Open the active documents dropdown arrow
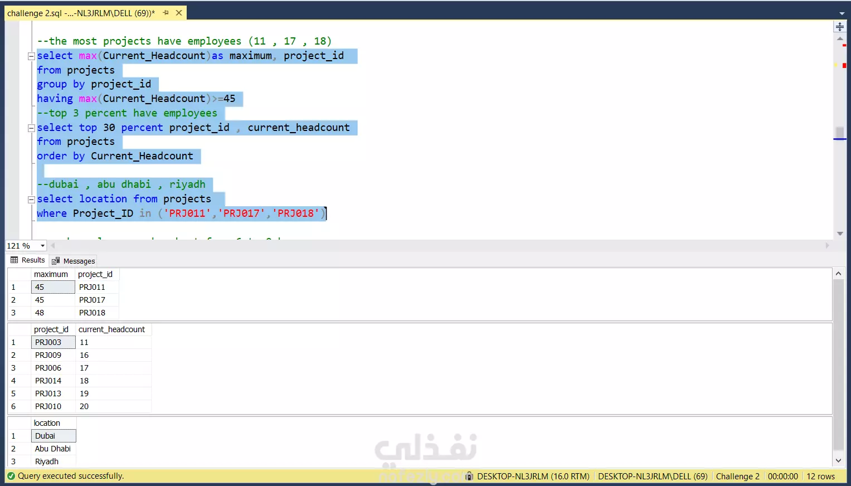Image resolution: width=851 pixels, height=486 pixels. (842, 13)
